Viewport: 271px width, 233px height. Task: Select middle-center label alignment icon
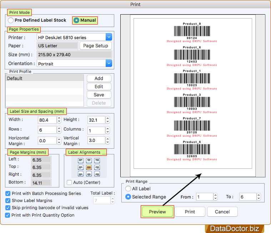tap(89, 167)
